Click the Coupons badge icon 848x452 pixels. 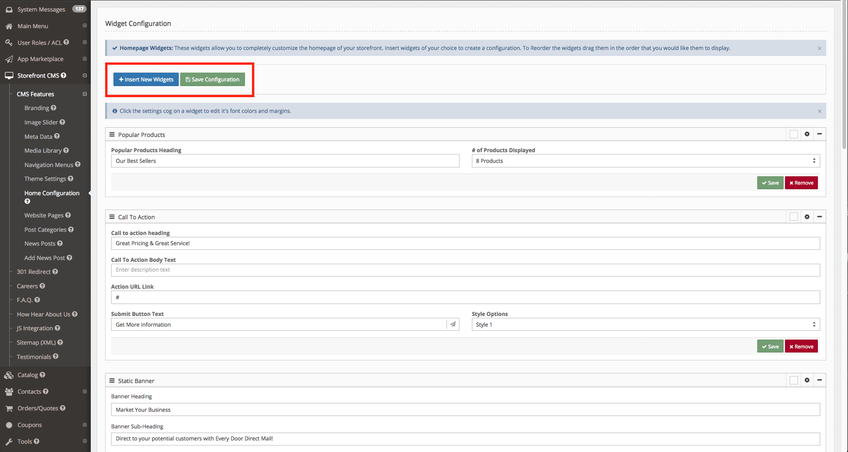coord(9,425)
